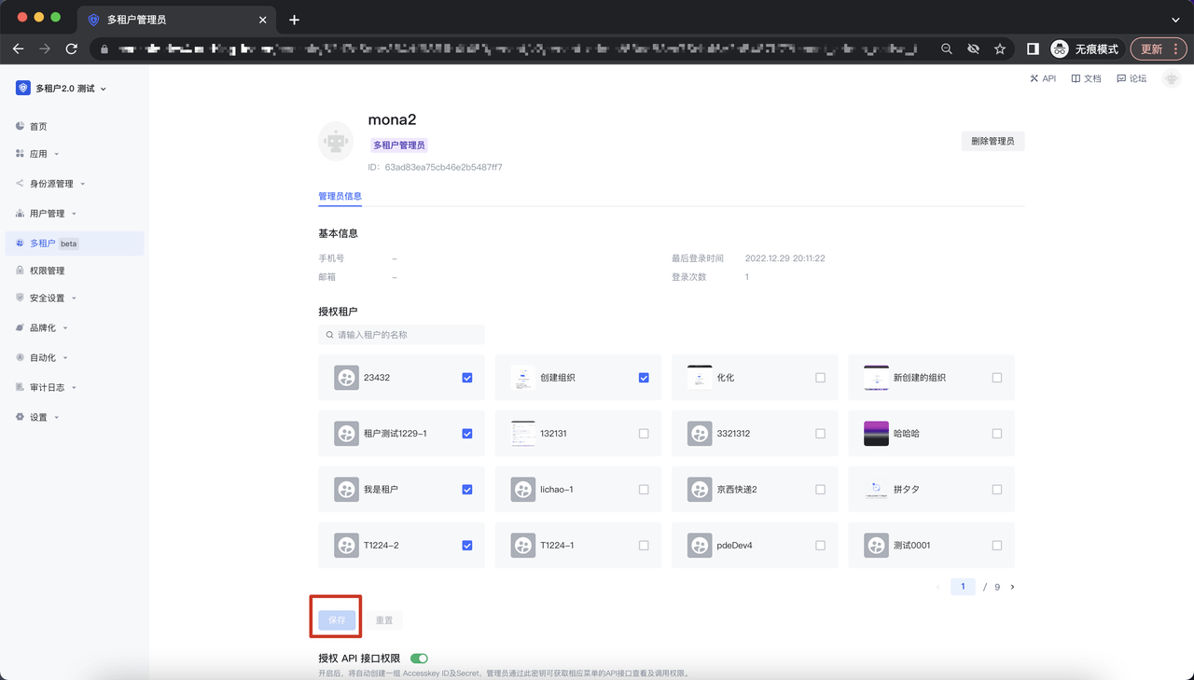1194x680 pixels.
Task: Select the 管理员信息 tab
Action: click(340, 196)
